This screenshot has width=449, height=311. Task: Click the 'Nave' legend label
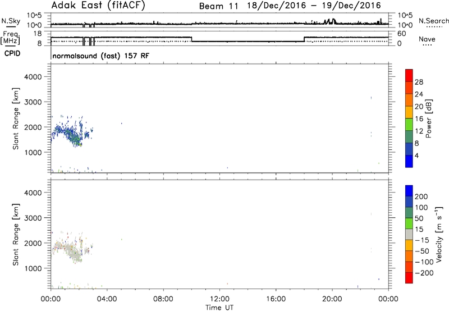click(427, 39)
